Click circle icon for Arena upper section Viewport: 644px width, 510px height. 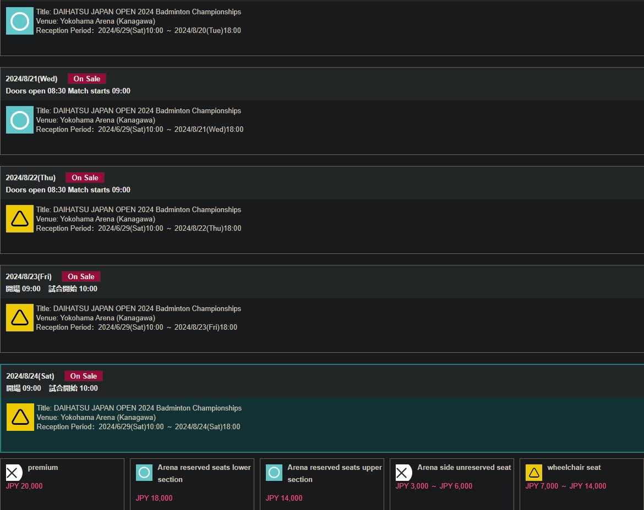274,473
